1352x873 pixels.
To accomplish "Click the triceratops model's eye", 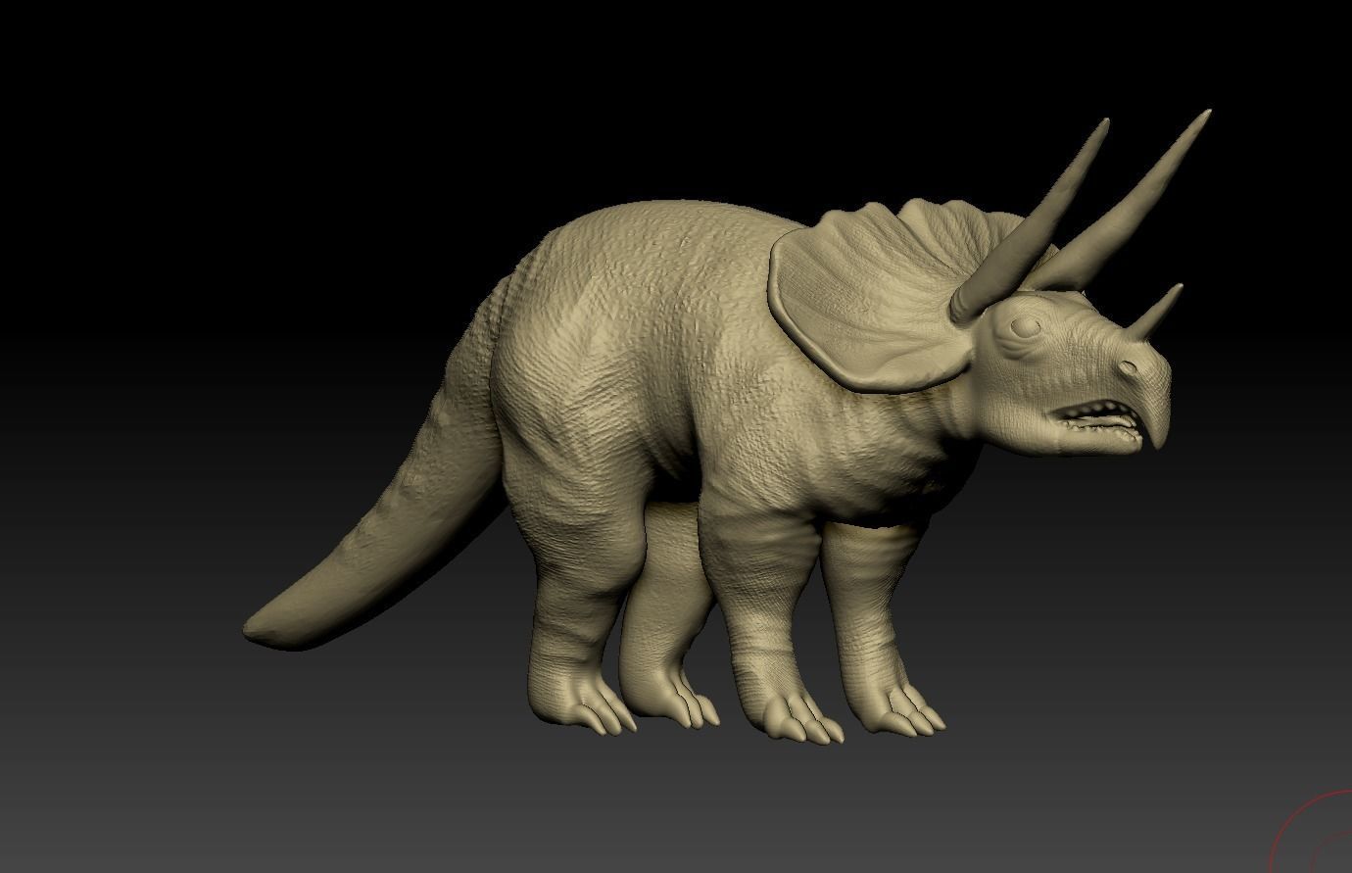I will [1025, 327].
